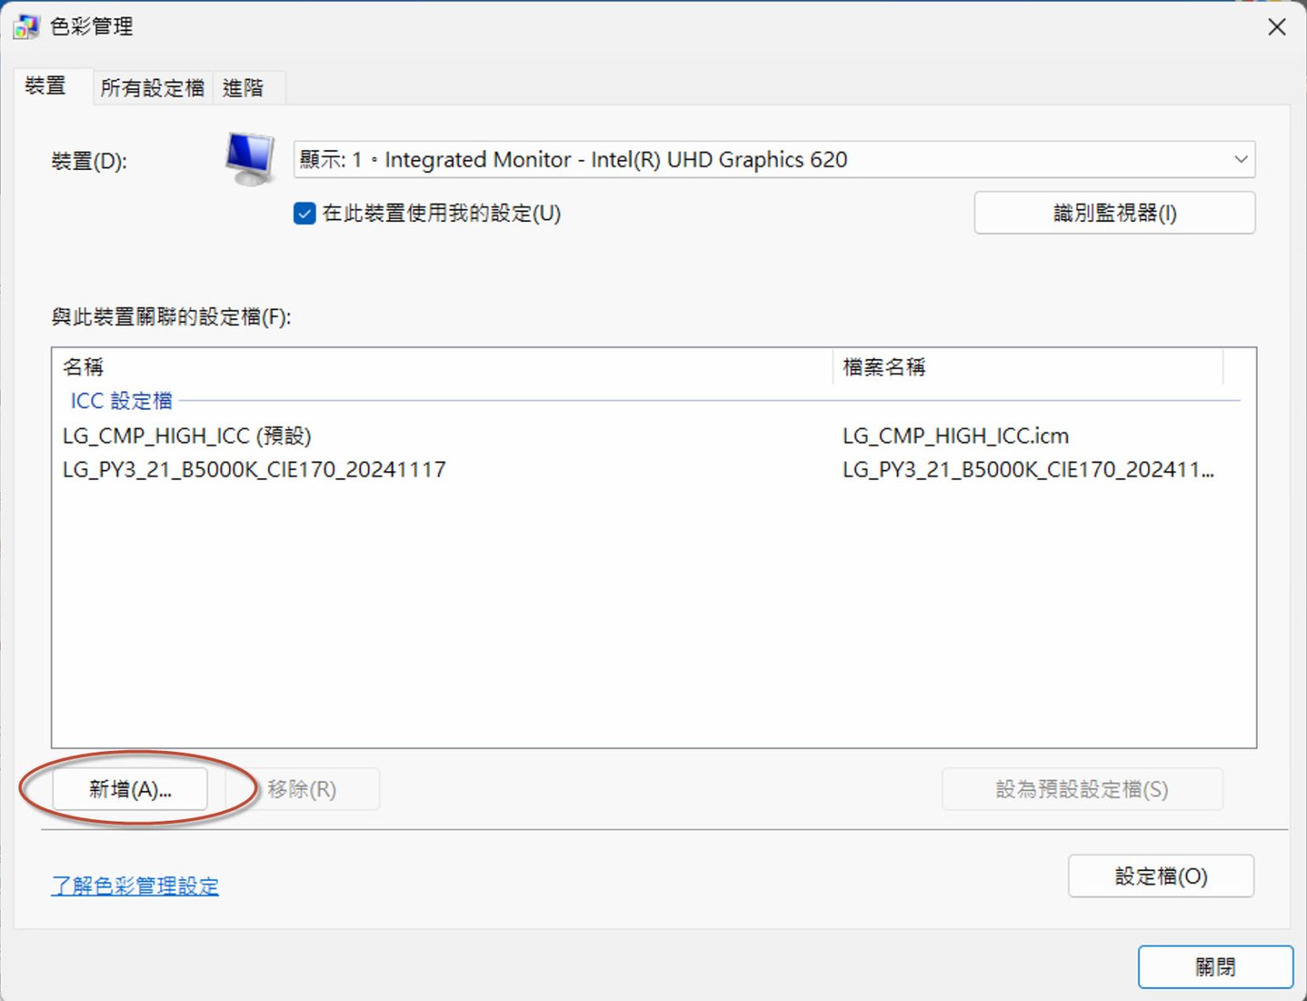The image size is (1307, 1001).
Task: Click the monitor display icon
Action: [249, 160]
